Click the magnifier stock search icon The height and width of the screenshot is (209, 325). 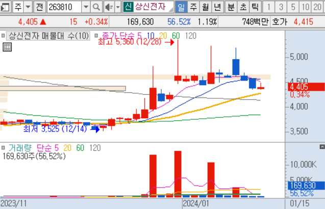96,7
